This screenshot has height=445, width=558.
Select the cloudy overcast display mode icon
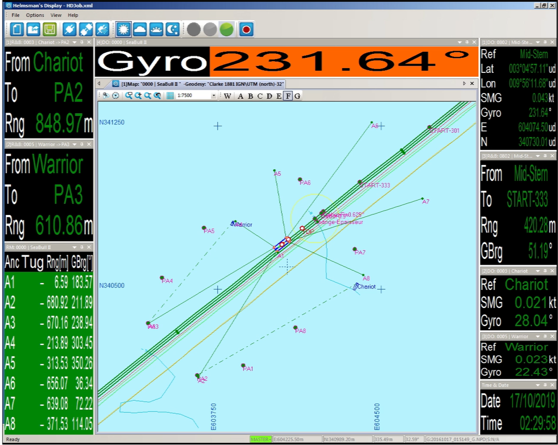click(x=140, y=29)
